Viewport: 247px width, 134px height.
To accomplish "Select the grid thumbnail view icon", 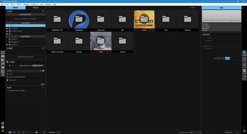I will point(10,133).
